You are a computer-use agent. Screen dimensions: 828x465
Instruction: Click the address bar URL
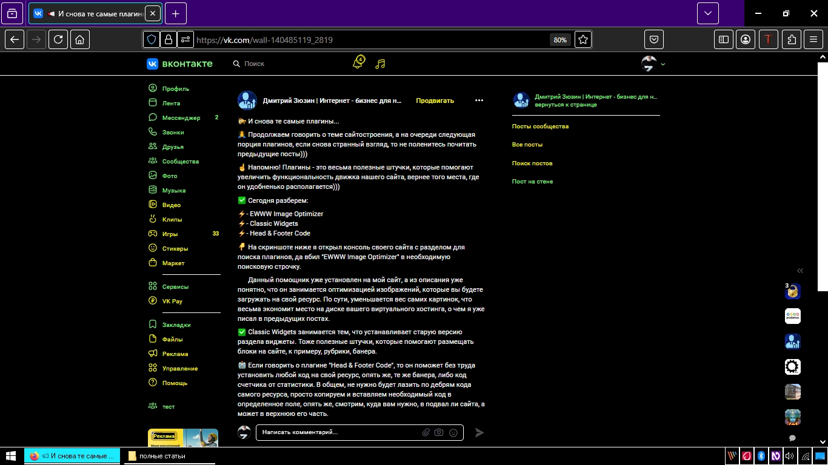point(265,40)
